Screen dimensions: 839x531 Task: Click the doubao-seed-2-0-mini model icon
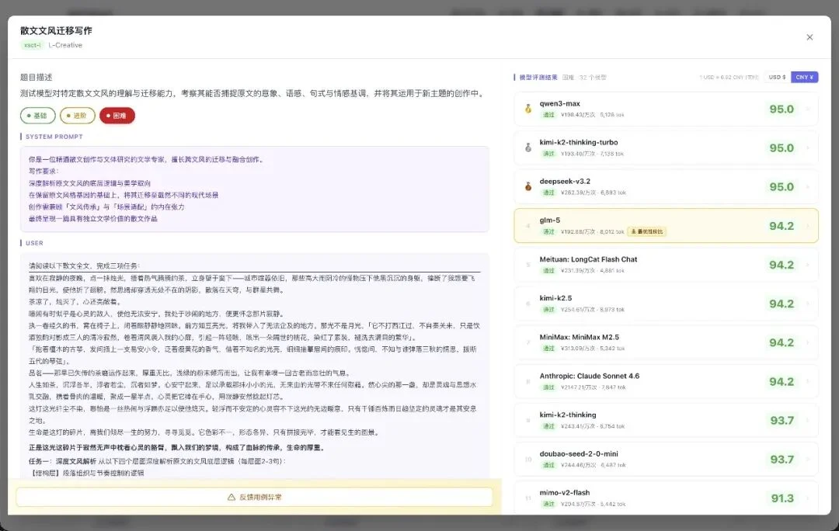pyautogui.click(x=527, y=460)
